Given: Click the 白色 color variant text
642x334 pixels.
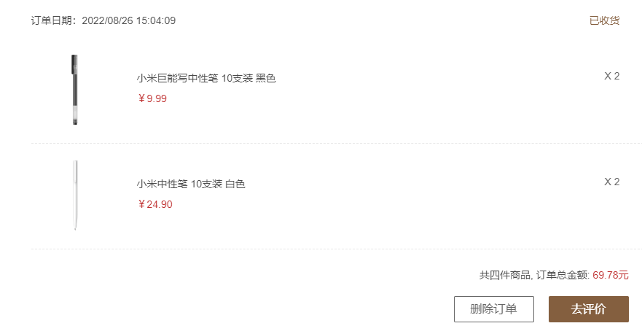Looking at the screenshot, I should click(235, 184).
